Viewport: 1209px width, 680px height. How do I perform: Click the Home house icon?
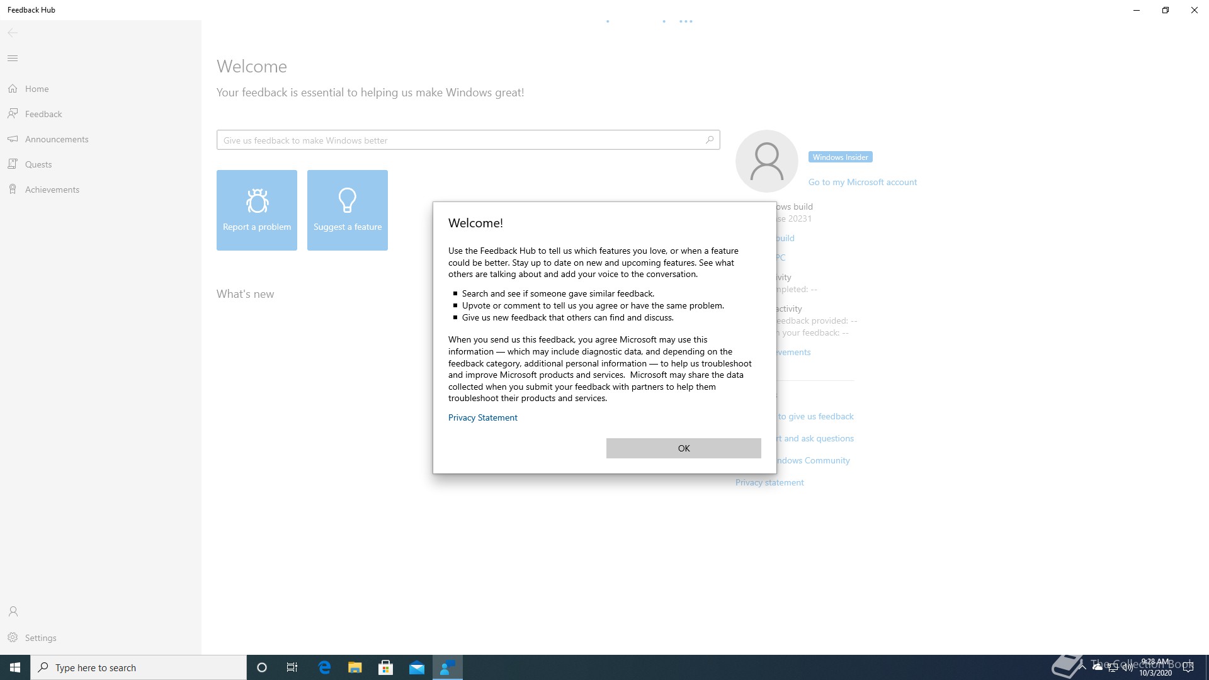pyautogui.click(x=13, y=89)
